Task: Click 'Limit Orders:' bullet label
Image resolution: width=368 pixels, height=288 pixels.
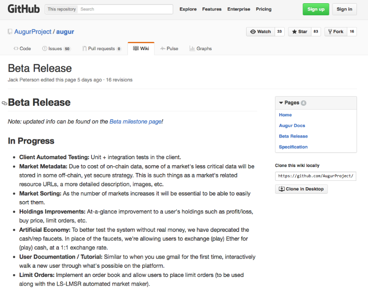Action: click(x=37, y=275)
